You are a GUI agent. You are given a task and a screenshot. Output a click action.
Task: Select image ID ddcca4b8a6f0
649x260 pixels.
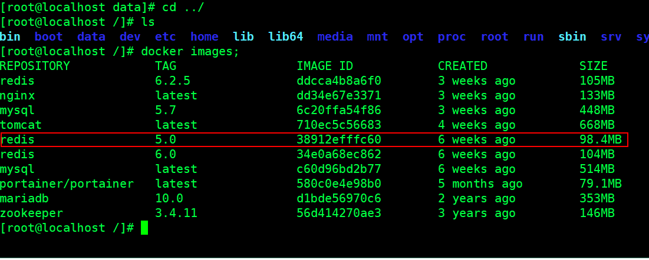[x=339, y=81]
